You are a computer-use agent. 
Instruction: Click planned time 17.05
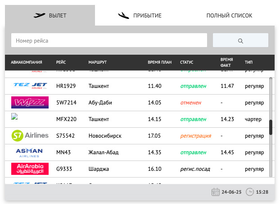154,136
